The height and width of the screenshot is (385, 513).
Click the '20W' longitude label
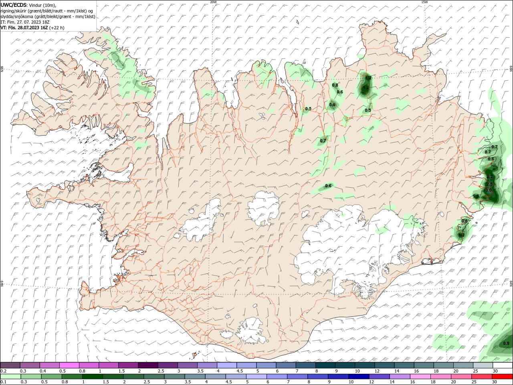pyautogui.click(x=213, y=2)
